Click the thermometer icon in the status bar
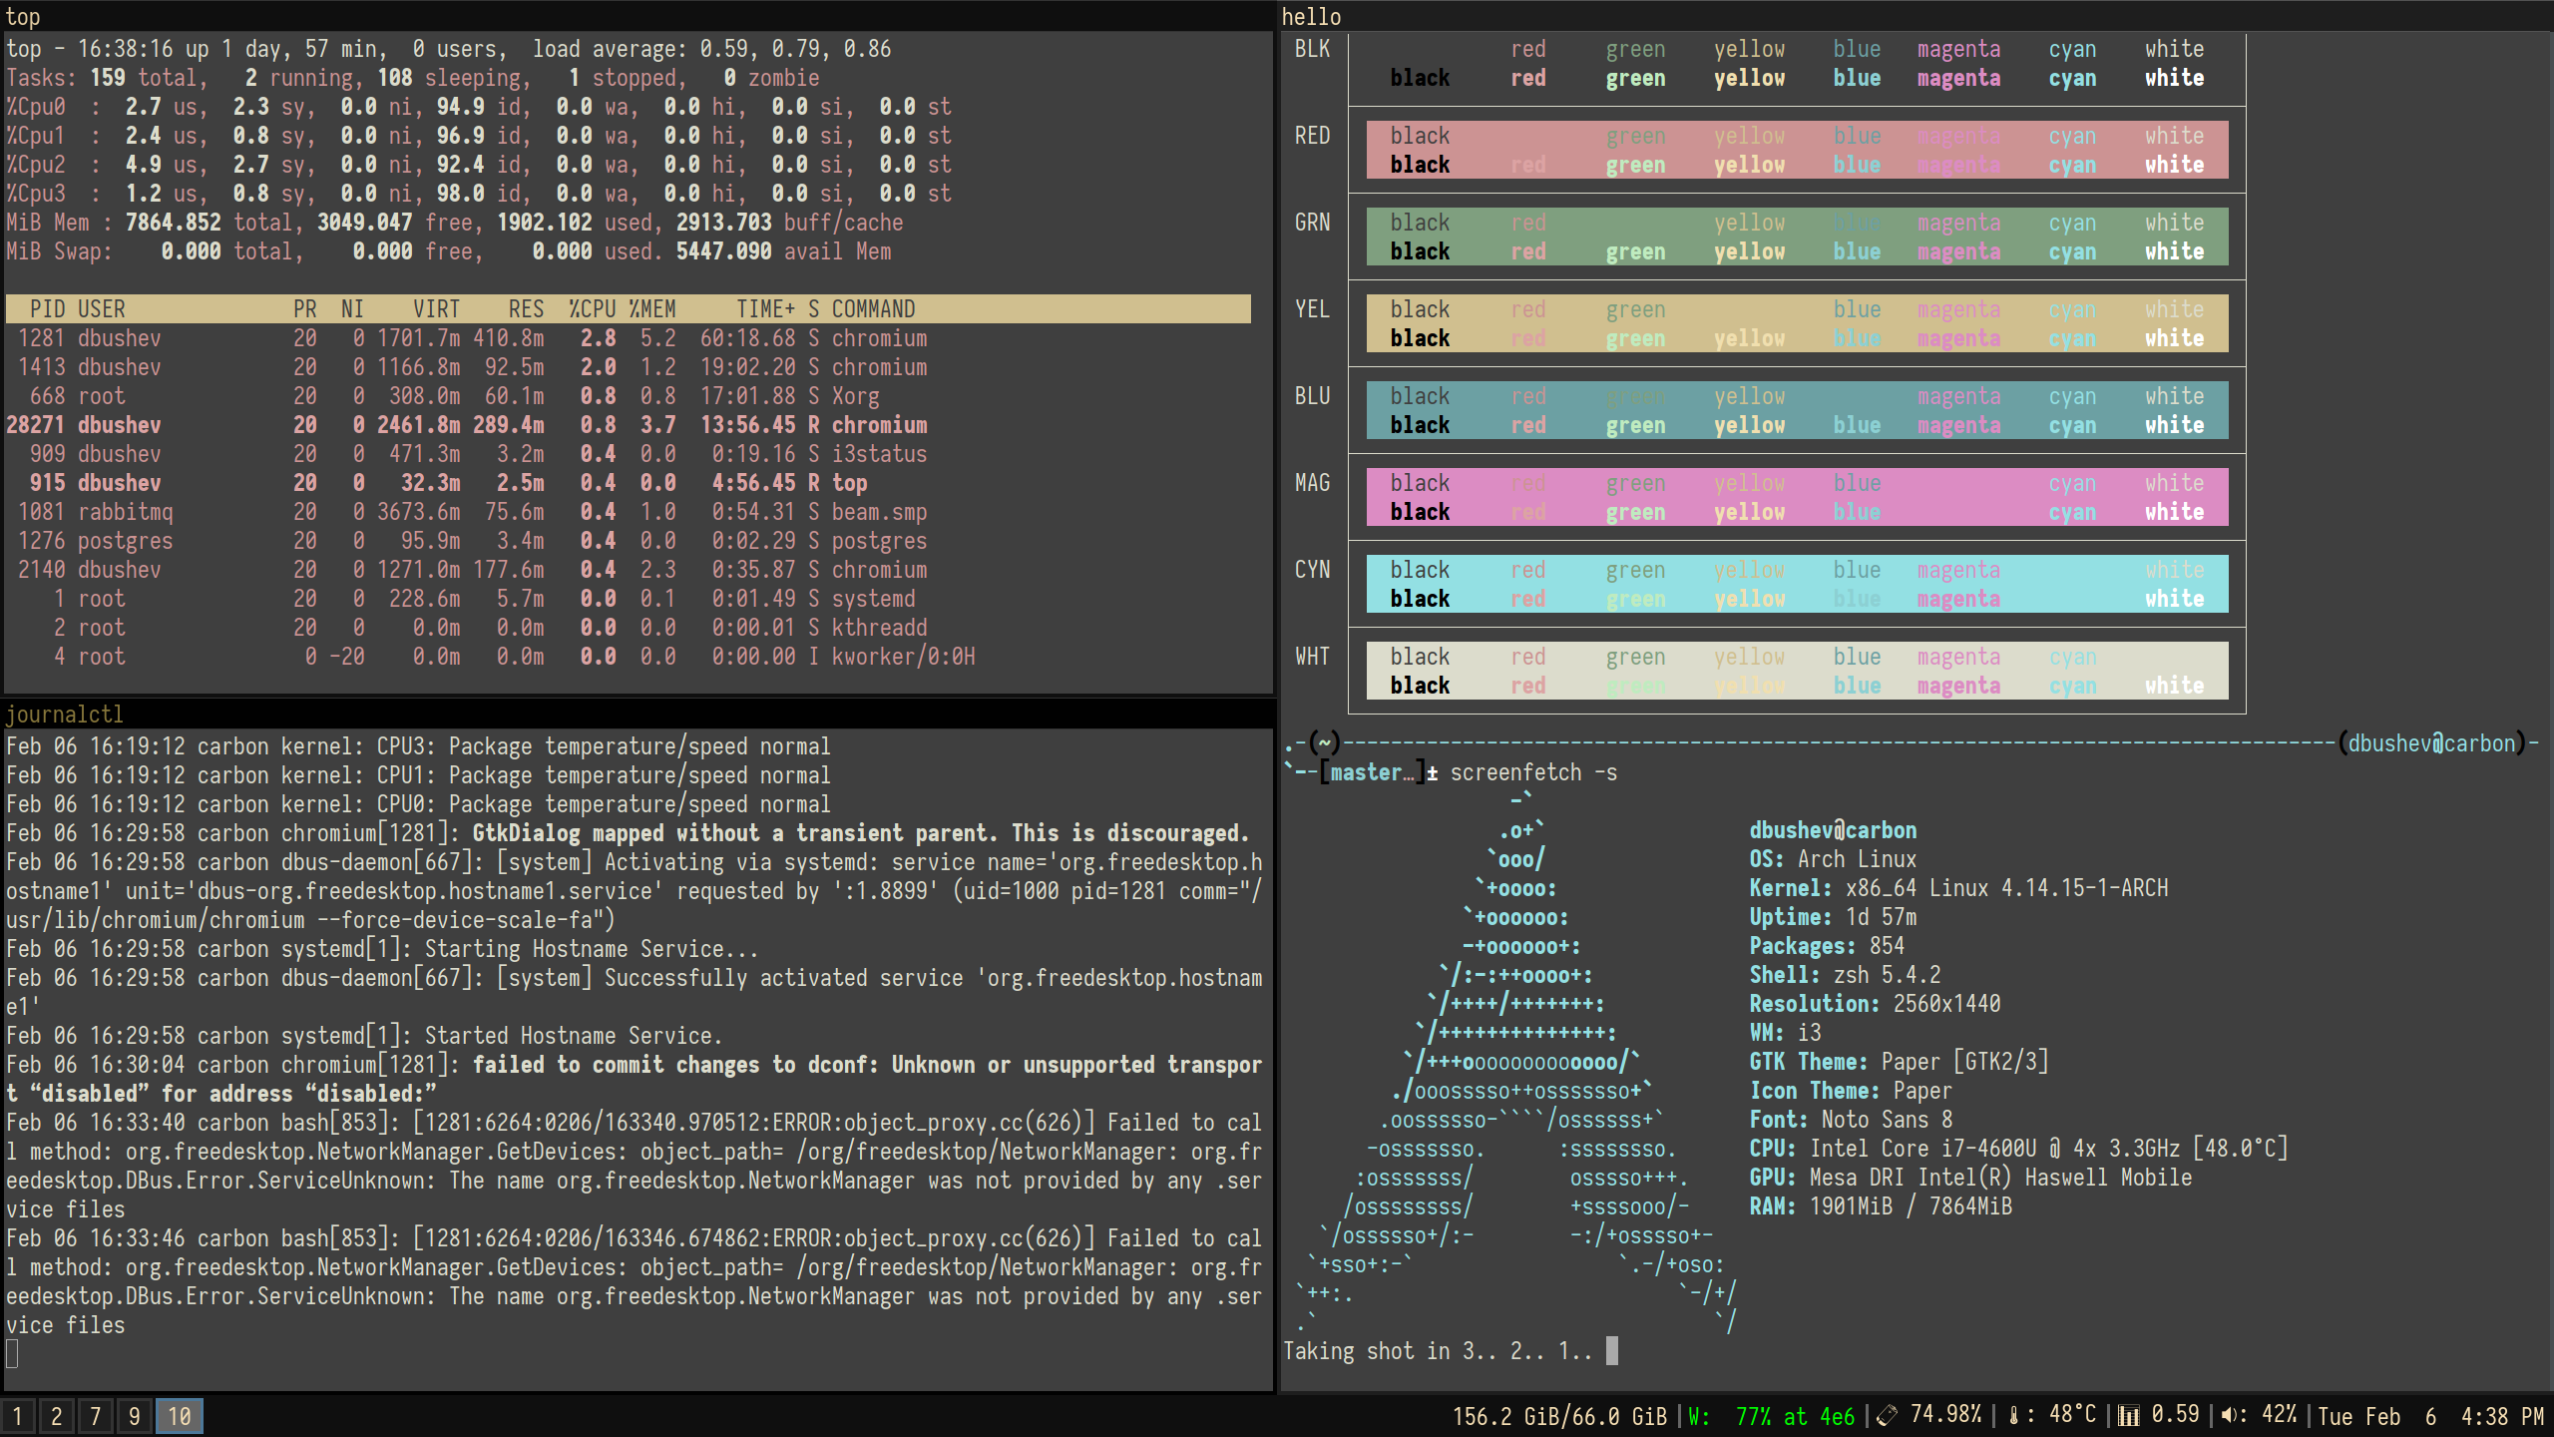Viewport: 2554px width, 1437px height. pos(2013,1416)
